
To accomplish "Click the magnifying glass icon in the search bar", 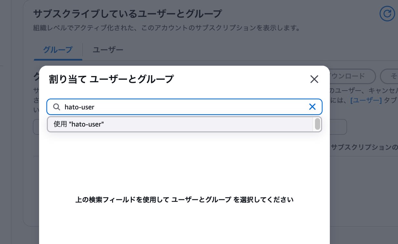I will (x=57, y=107).
